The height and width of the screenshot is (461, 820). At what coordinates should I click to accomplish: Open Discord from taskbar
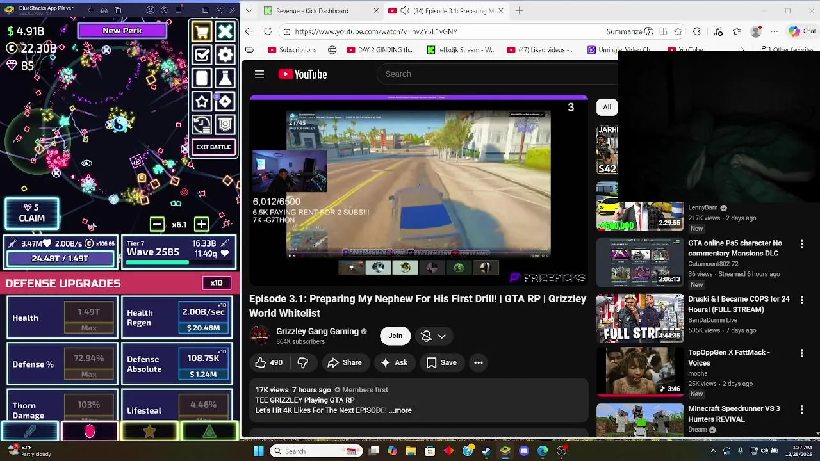tap(524, 451)
